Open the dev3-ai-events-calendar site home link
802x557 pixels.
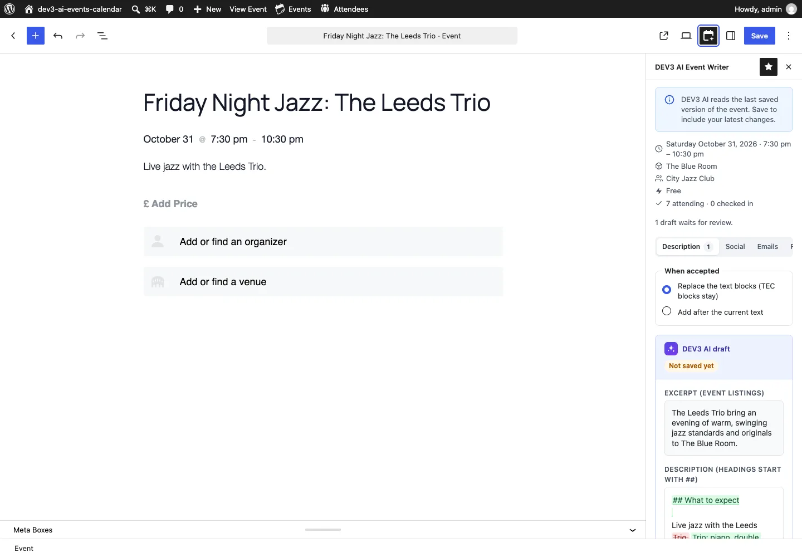tap(74, 9)
